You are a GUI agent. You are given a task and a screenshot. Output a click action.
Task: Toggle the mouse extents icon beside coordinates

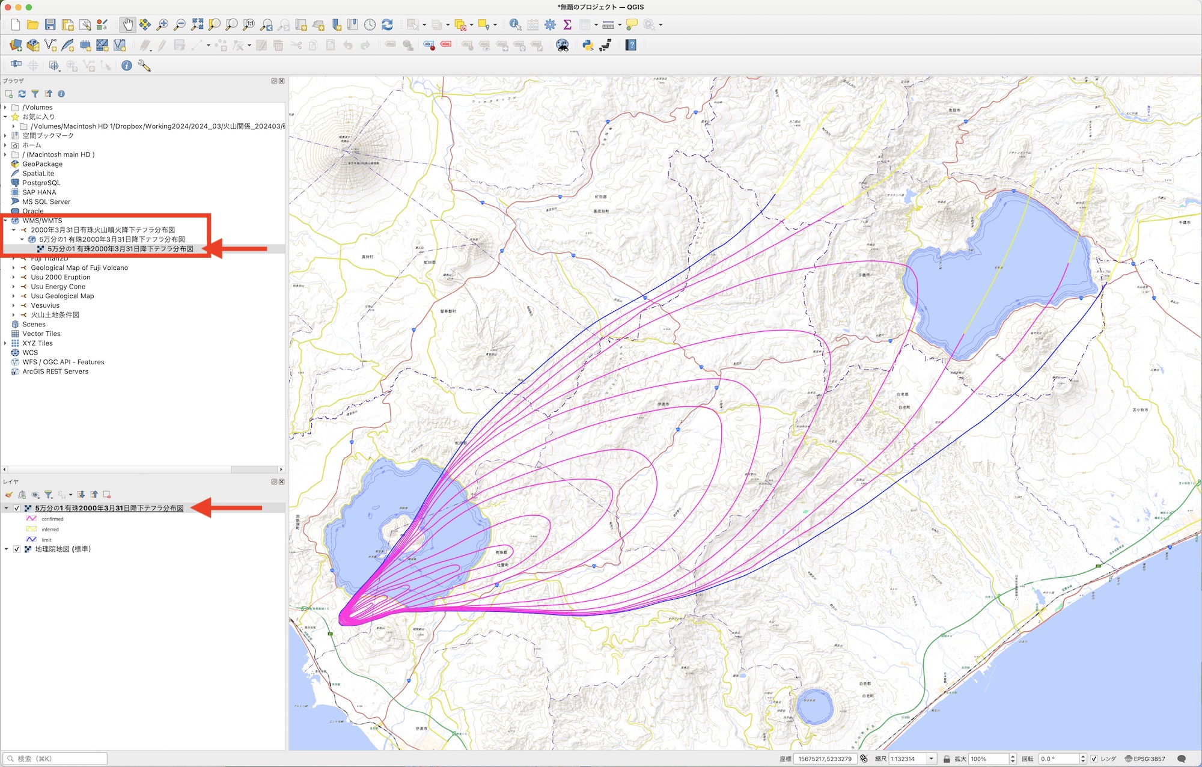864,759
